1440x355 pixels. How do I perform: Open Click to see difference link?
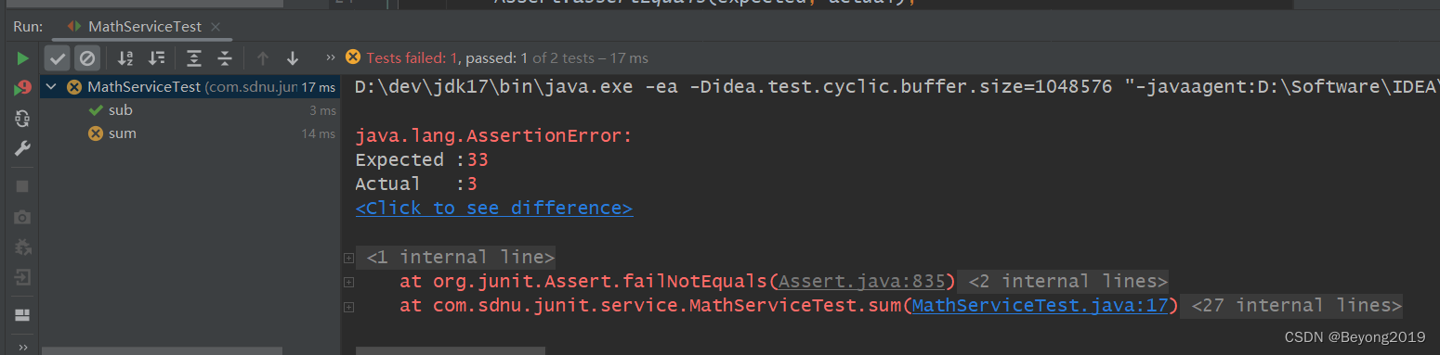(493, 208)
